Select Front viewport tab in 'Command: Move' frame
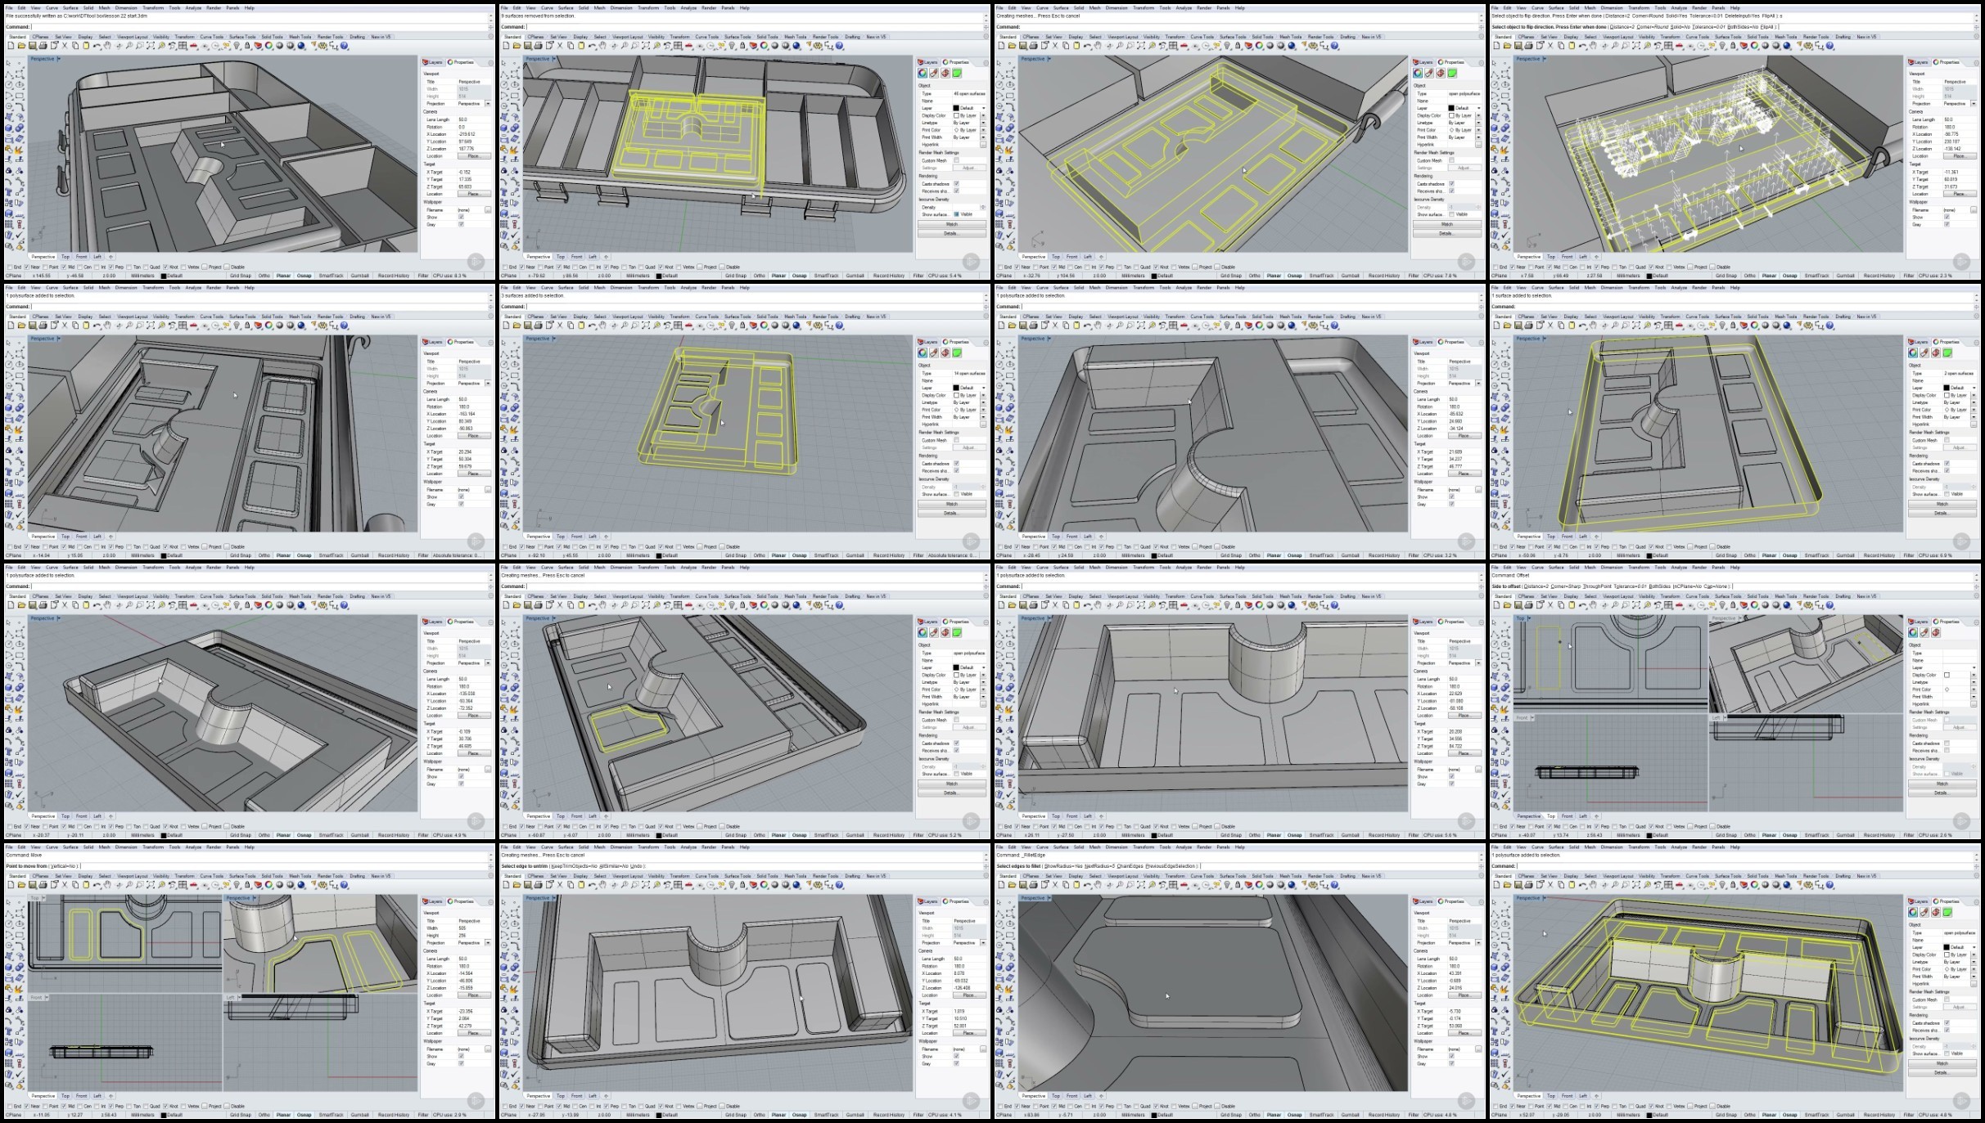This screenshot has width=1985, height=1123. tap(81, 1096)
